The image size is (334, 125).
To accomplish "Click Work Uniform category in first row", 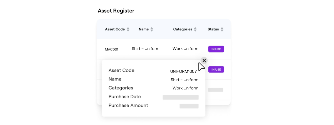I will pos(185,49).
